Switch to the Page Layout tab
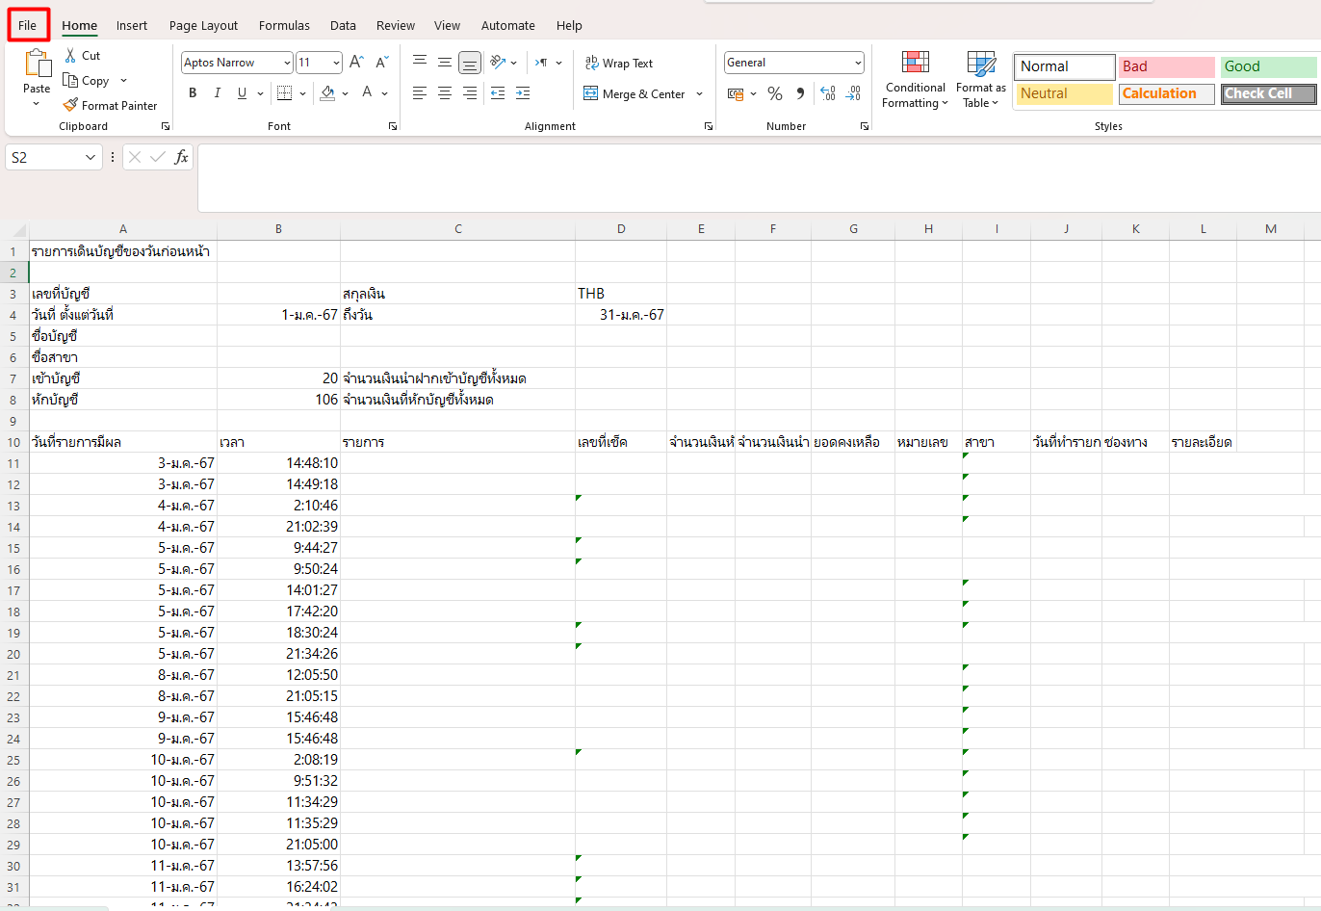This screenshot has width=1321, height=911. 203,25
